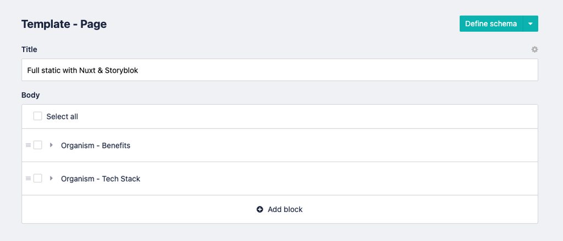Grab the drag handle of Organism - Benefits

(x=28, y=145)
